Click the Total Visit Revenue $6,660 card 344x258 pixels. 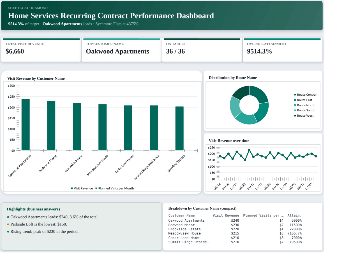pyautogui.click(x=41, y=50)
